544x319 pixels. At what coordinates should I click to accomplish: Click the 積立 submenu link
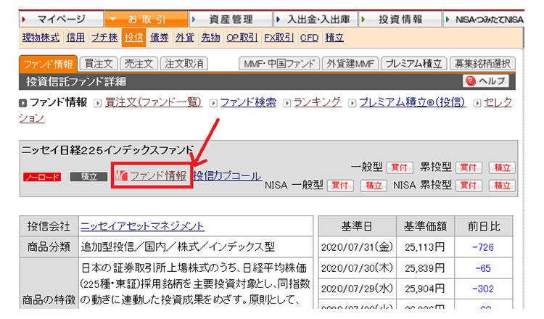pyautogui.click(x=334, y=38)
